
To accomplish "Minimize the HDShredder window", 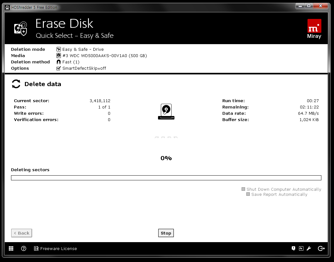I will coord(300,6).
